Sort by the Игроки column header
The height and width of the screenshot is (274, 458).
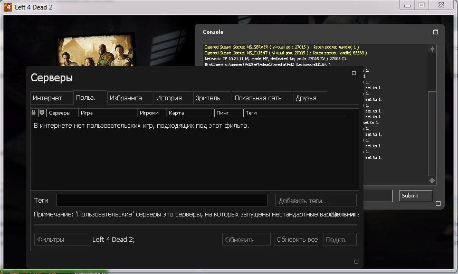tap(152, 112)
